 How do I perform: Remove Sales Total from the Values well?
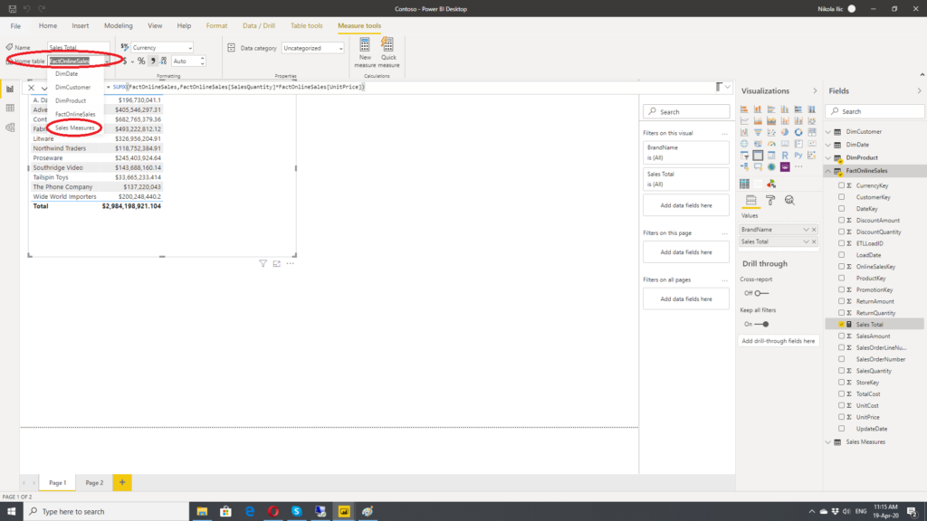click(x=814, y=242)
